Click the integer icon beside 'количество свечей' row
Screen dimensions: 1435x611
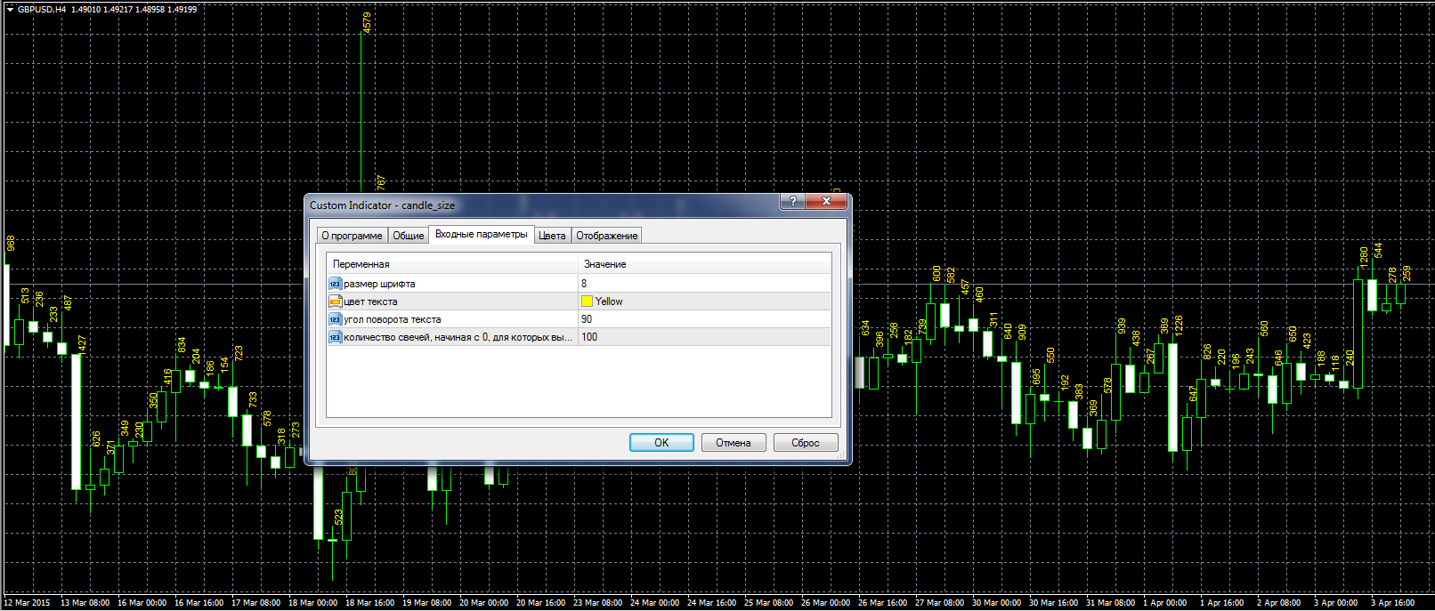[335, 337]
